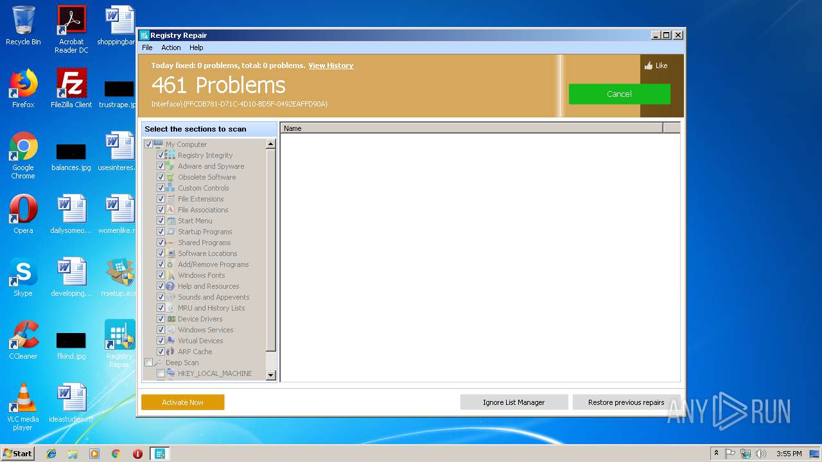Open the Windows Start menu
The width and height of the screenshot is (822, 462).
click(17, 453)
